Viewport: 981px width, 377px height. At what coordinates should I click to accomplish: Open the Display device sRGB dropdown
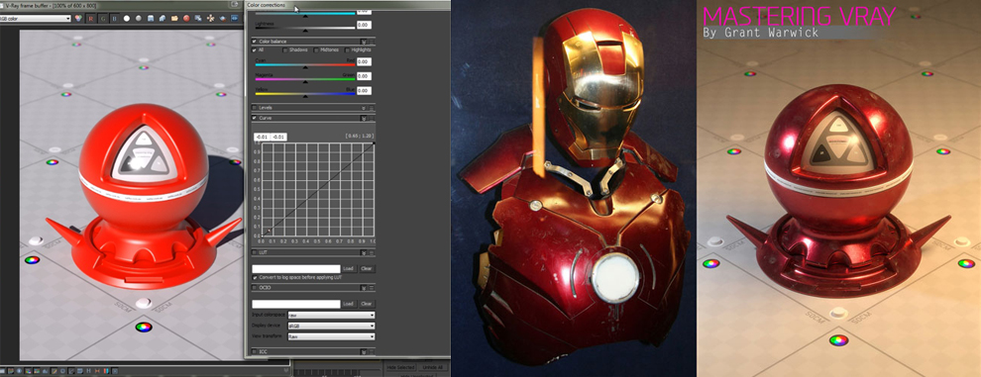click(x=330, y=326)
